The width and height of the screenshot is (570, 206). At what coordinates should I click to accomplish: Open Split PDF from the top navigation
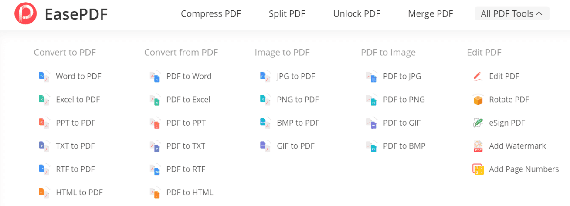287,14
